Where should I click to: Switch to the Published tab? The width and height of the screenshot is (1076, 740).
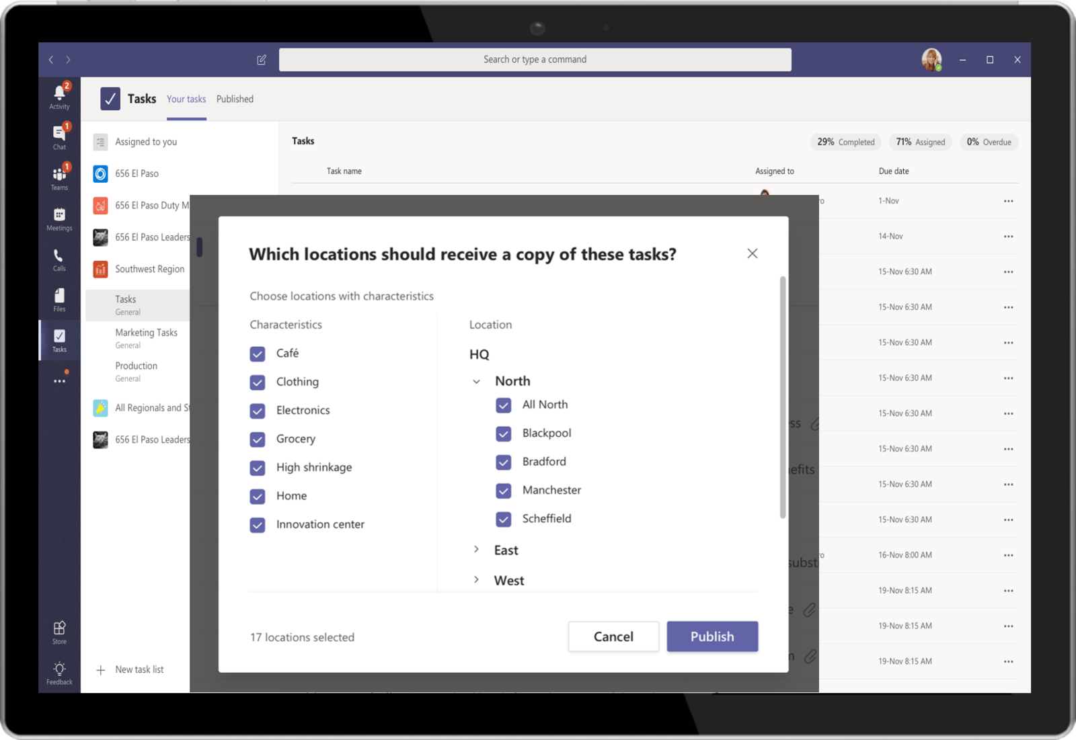tap(235, 99)
